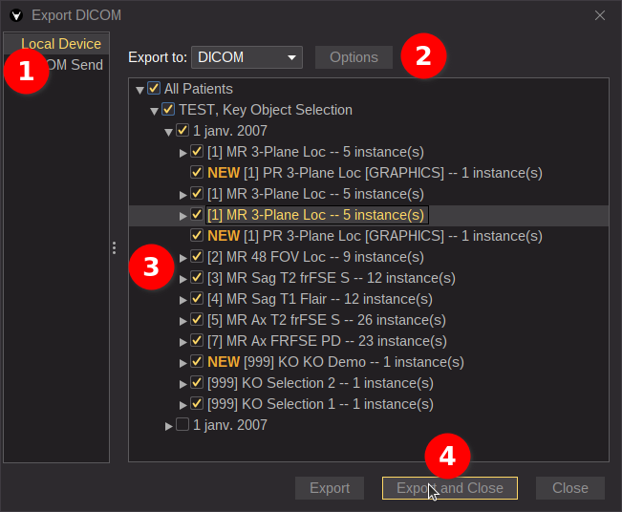
Task: Uncheck [5] MR Ax T2 frFSE S
Action: 197,319
